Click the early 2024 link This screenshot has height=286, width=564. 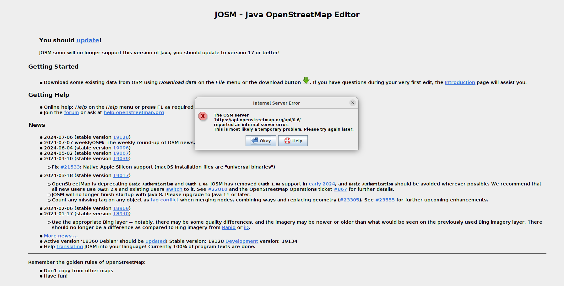point(322,184)
